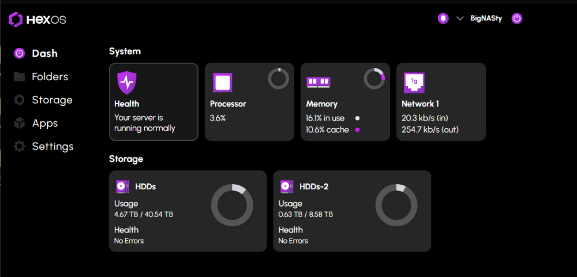The image size is (577, 277).
Task: Expand the dropdown chevron beside BigNASty
Action: (x=460, y=18)
